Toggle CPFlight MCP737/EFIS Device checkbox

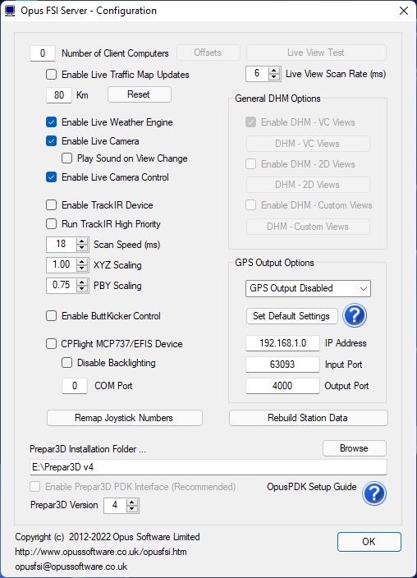pos(51,343)
